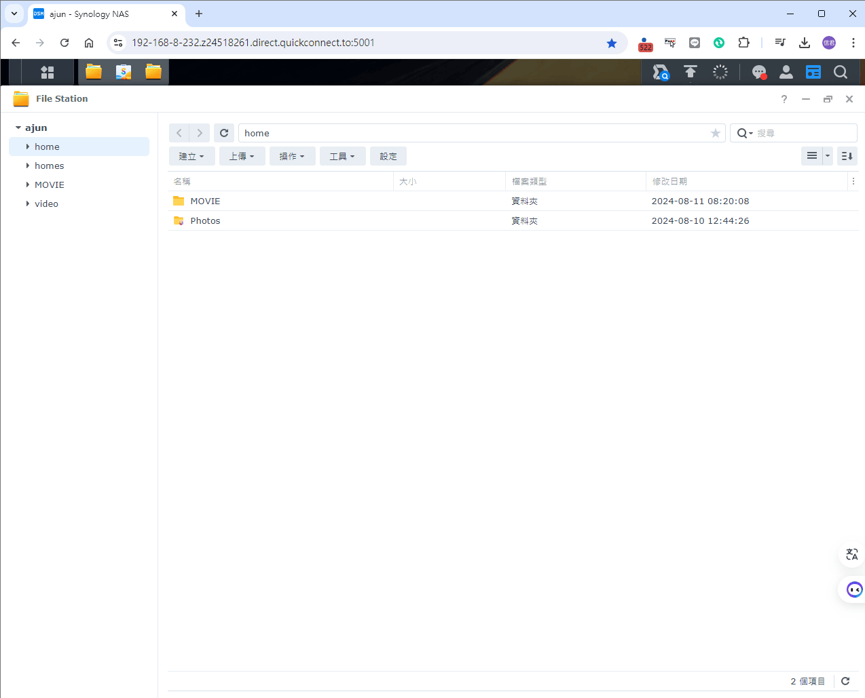Select homes in the folder tree

click(x=50, y=166)
